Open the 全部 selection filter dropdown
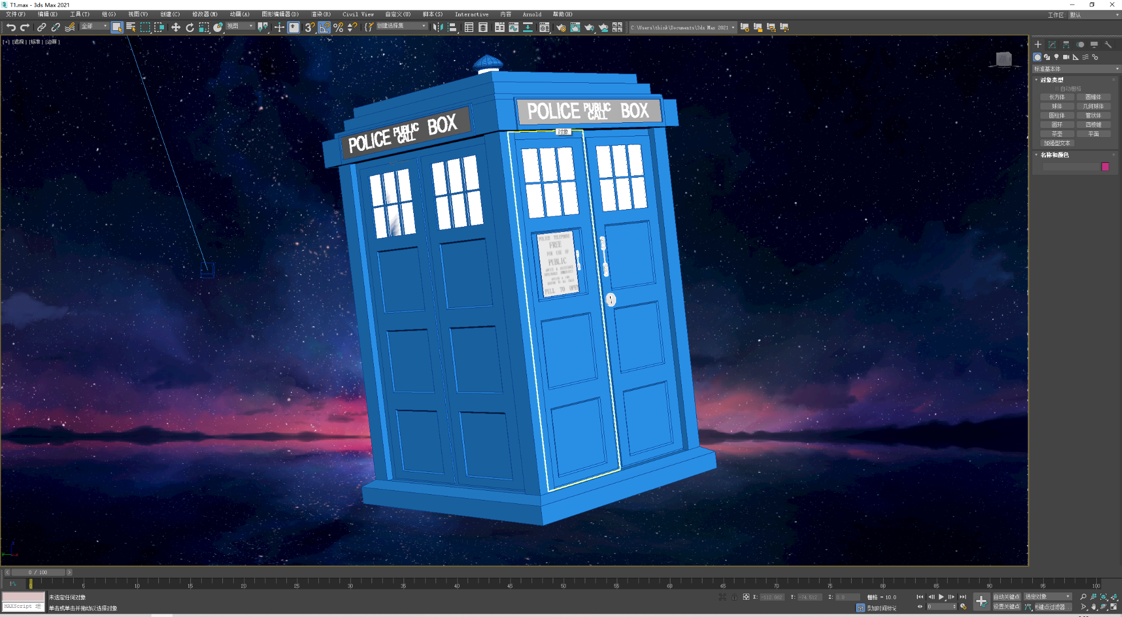The height and width of the screenshot is (617, 1122). tap(94, 26)
